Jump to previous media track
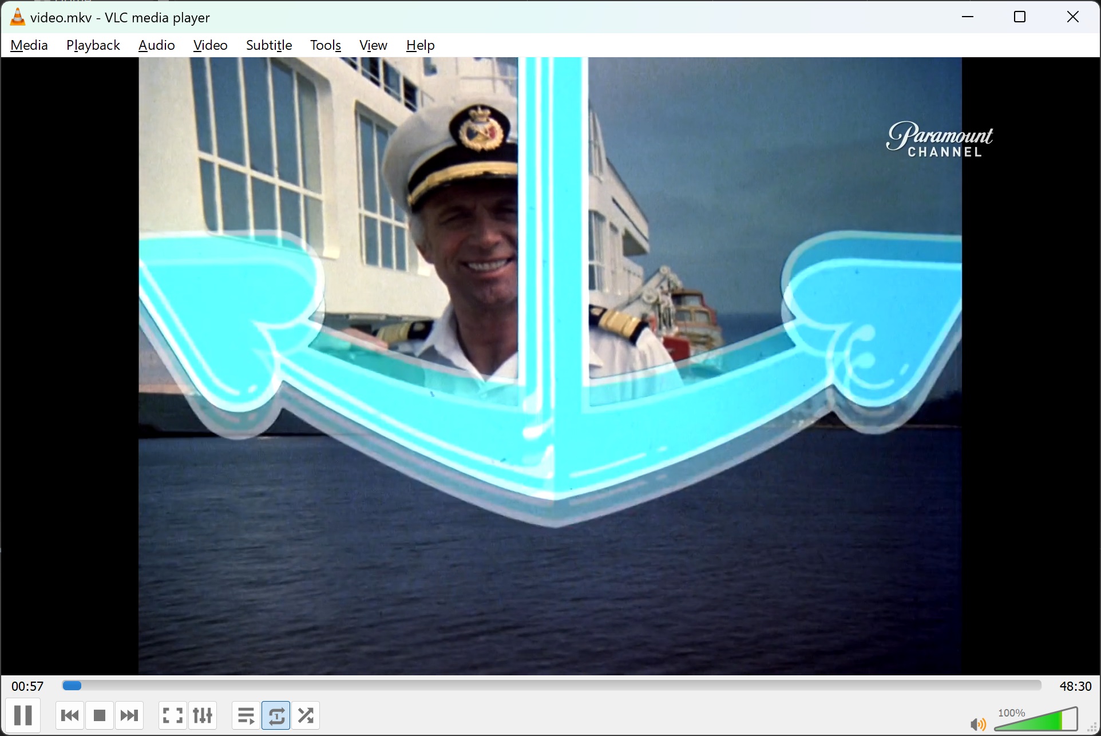This screenshot has height=736, width=1101. [70, 715]
